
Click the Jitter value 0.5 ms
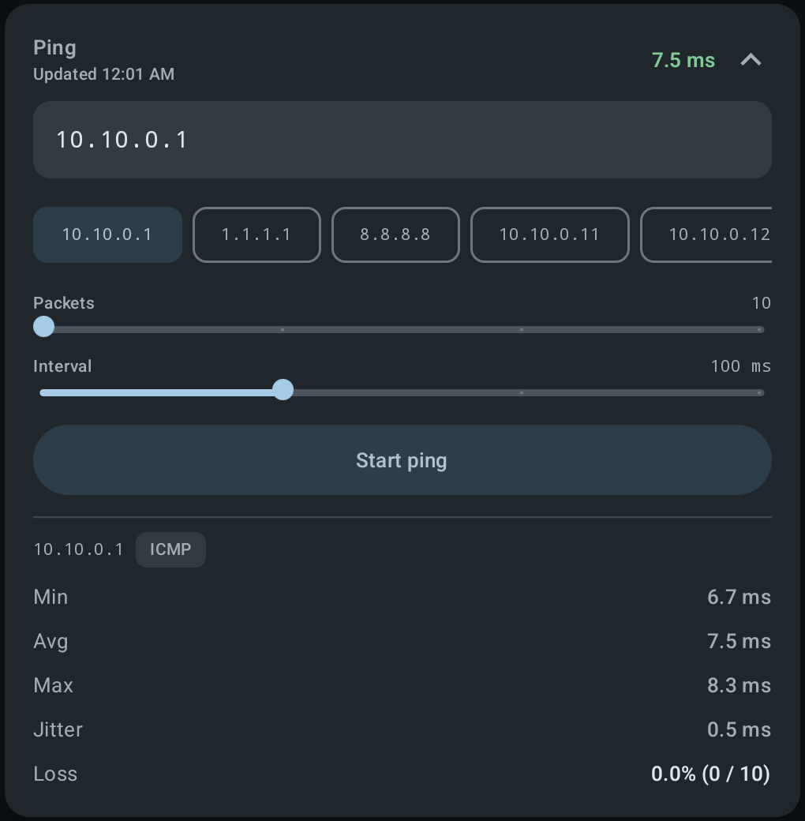click(739, 729)
